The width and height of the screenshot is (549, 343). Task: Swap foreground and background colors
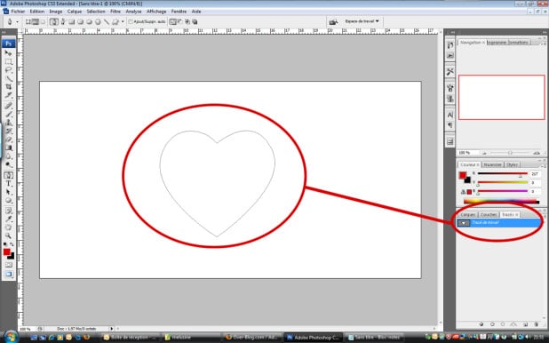(x=12, y=244)
